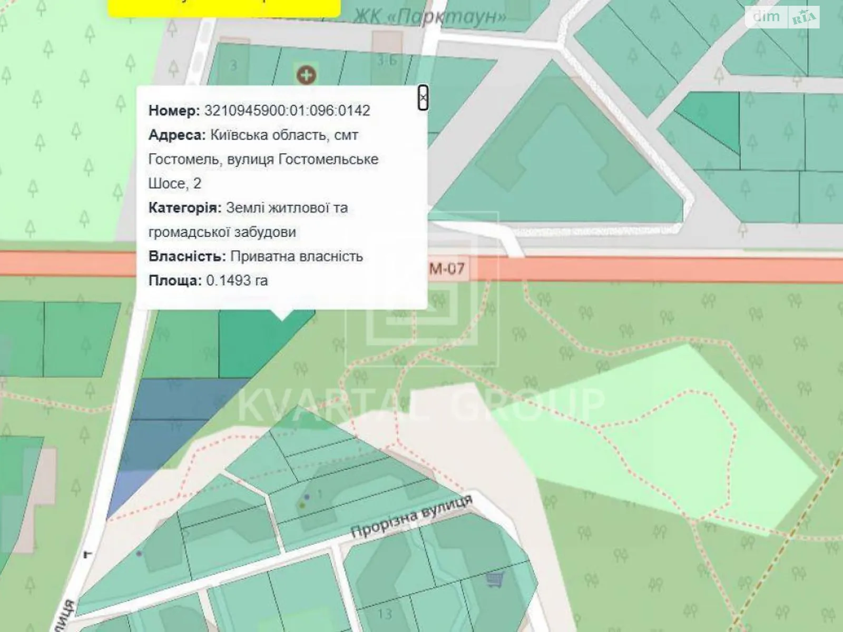Select the M-07 highway label
Image resolution: width=843 pixels, height=632 pixels.
click(x=447, y=269)
